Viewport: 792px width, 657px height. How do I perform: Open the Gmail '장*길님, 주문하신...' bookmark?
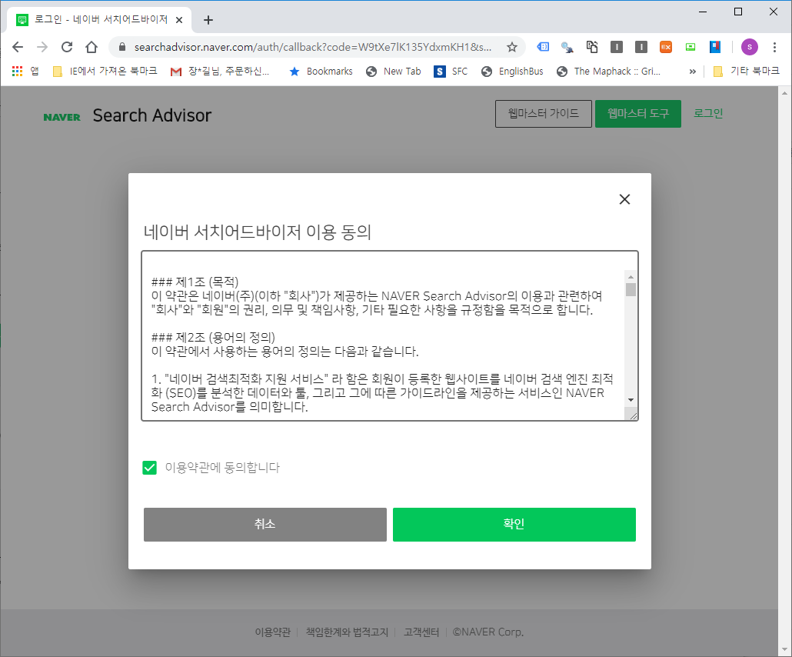220,72
